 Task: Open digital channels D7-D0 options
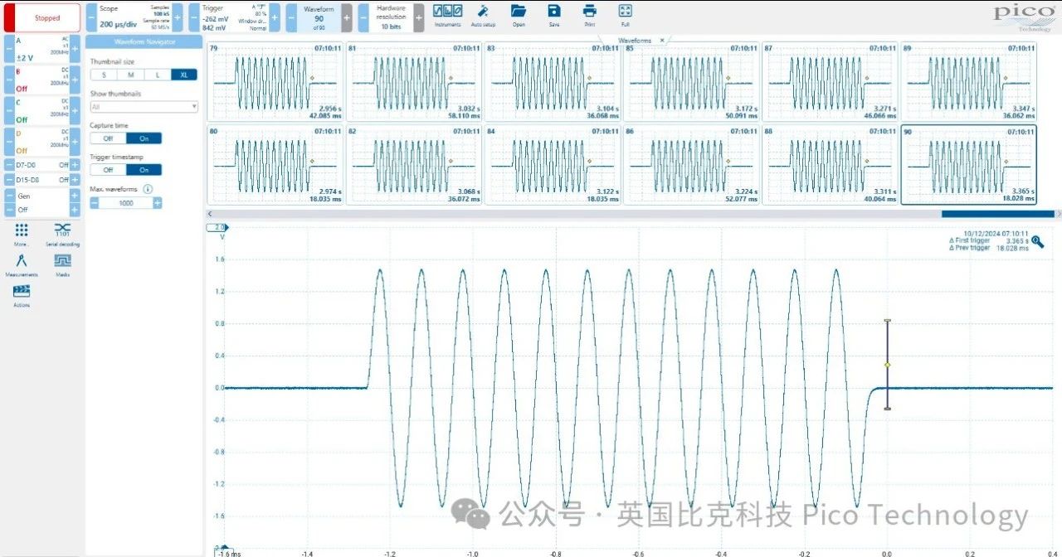point(41,165)
